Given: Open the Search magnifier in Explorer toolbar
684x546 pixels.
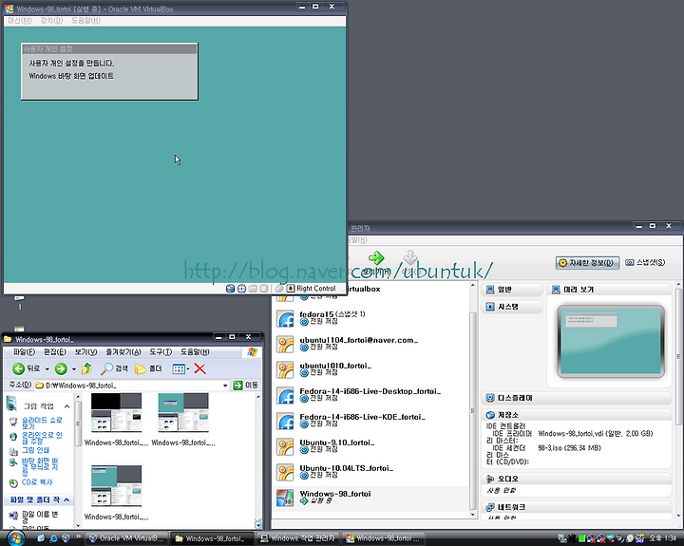Looking at the screenshot, I should (x=106, y=369).
